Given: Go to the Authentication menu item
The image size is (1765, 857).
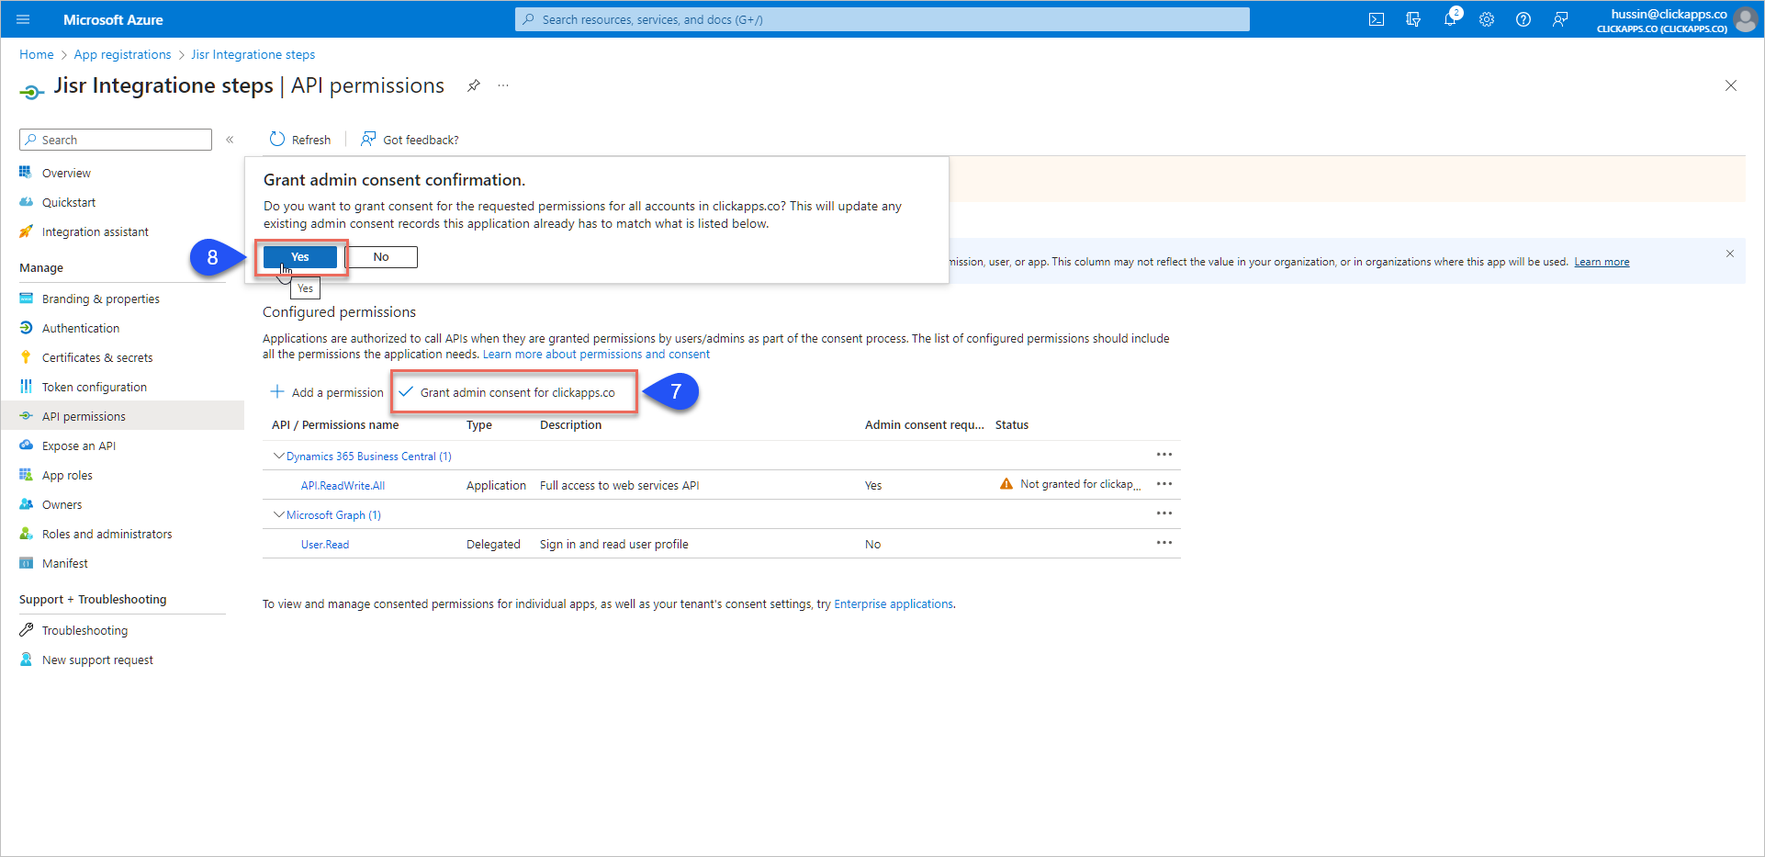Looking at the screenshot, I should (x=81, y=328).
